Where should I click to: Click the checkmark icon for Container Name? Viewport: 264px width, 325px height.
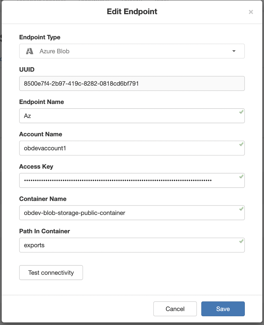pos(241,209)
